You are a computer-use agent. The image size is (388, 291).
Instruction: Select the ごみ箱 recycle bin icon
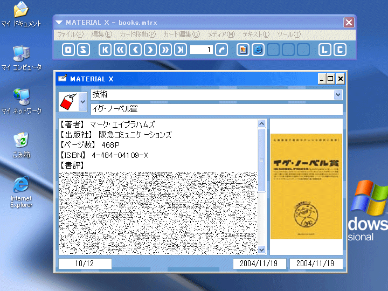(21, 145)
